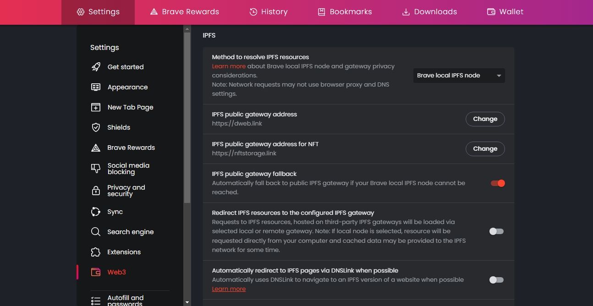Screen dimensions: 593x306
Task: Open the Learn more link about DNSLink
Action: click(x=229, y=289)
